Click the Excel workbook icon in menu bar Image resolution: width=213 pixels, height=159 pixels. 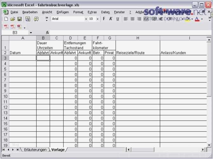[x=6, y=12]
